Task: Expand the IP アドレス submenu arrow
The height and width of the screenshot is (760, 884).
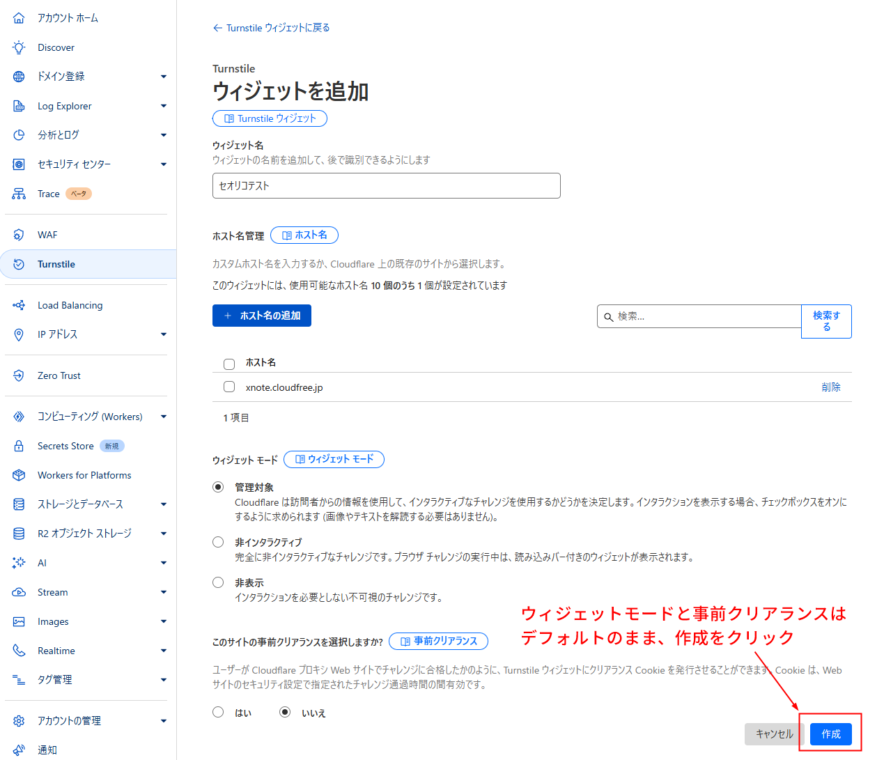Action: [164, 334]
